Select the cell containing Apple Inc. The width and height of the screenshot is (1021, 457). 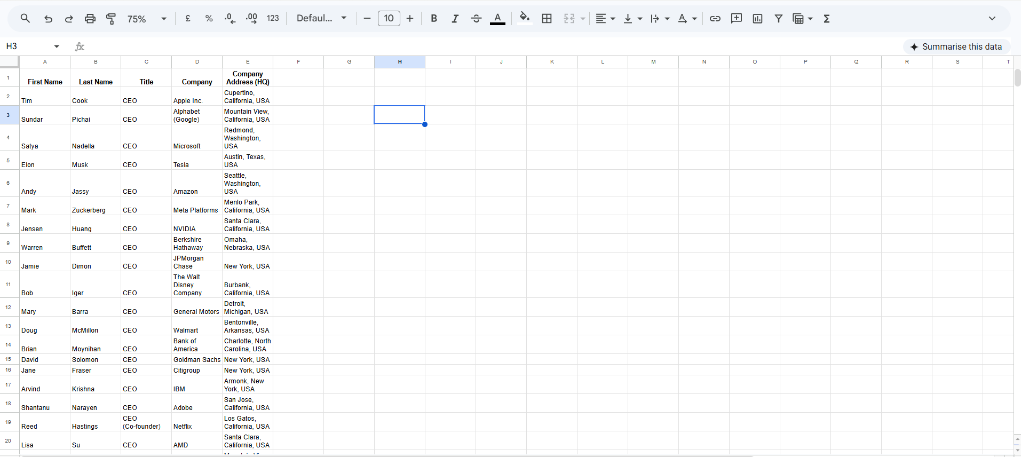click(x=197, y=96)
